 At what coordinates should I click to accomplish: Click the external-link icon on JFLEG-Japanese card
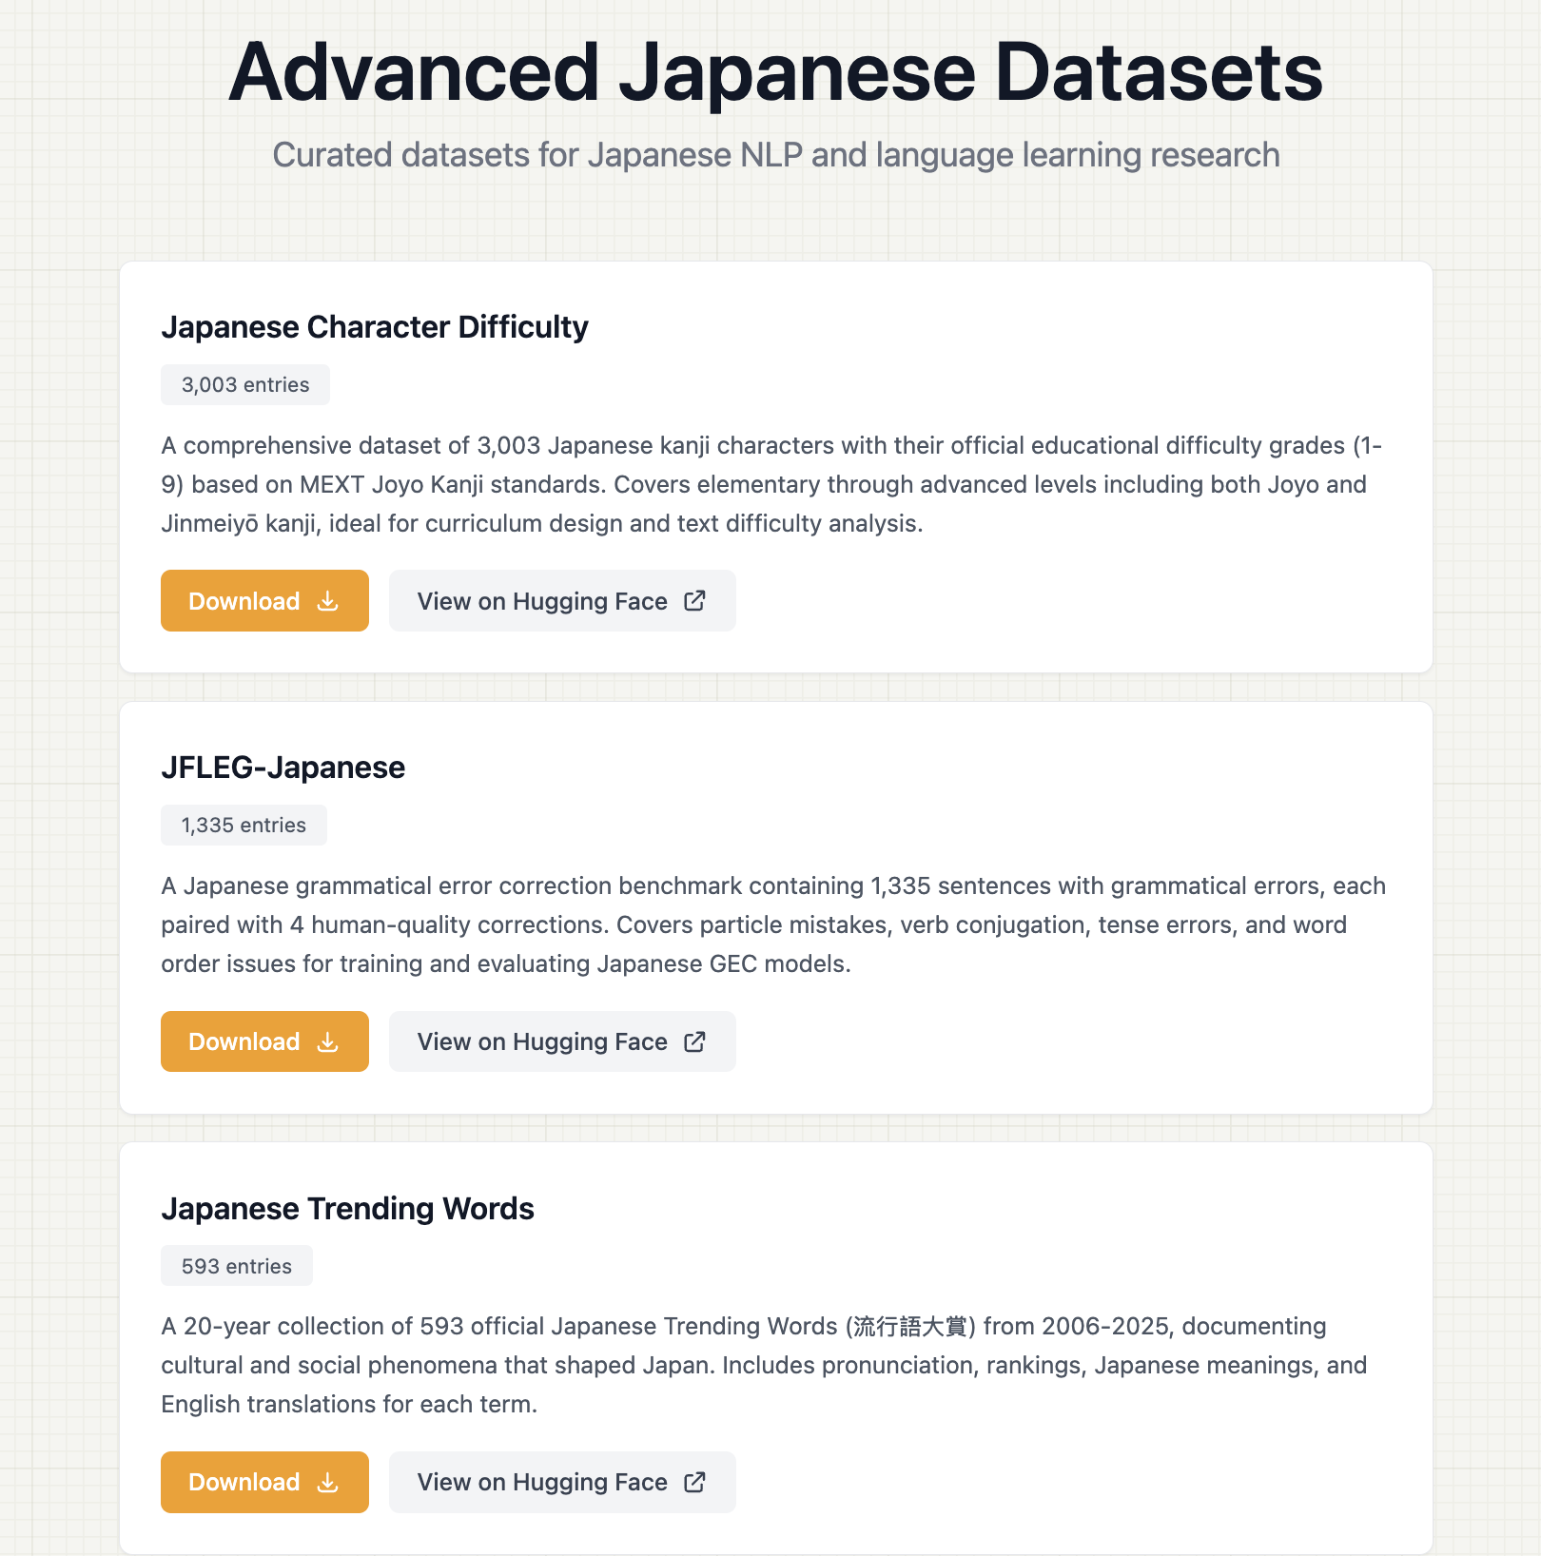695,1041
